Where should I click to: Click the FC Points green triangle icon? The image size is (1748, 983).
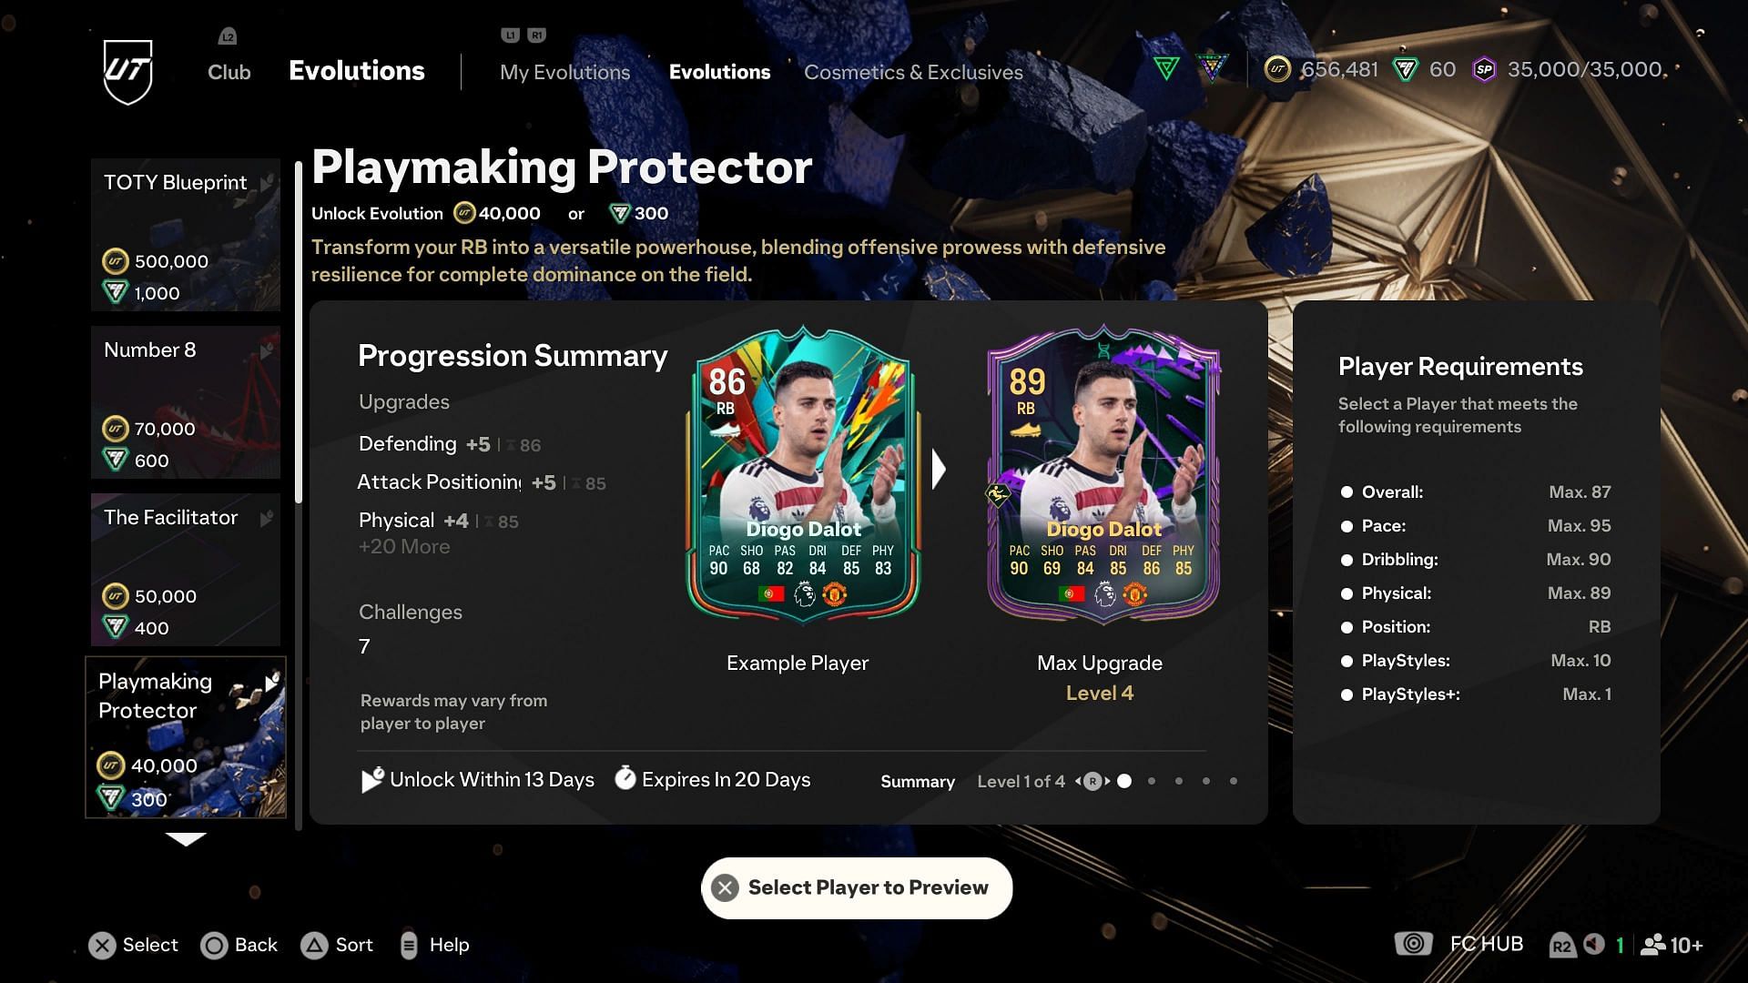[1406, 69]
